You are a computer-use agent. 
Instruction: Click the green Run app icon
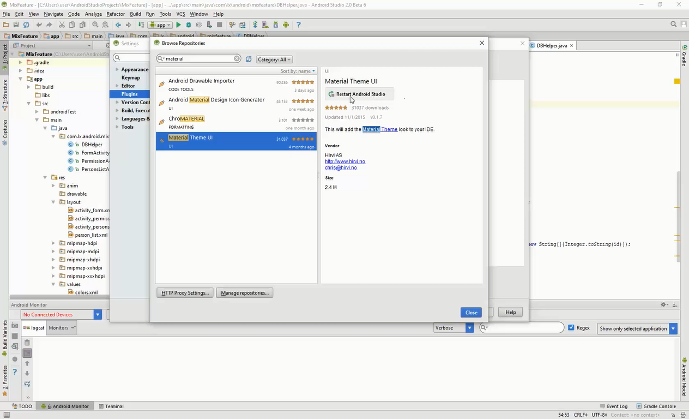(178, 25)
